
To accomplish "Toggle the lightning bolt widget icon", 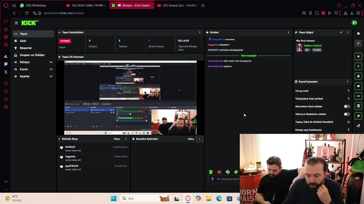I will tap(358, 66).
